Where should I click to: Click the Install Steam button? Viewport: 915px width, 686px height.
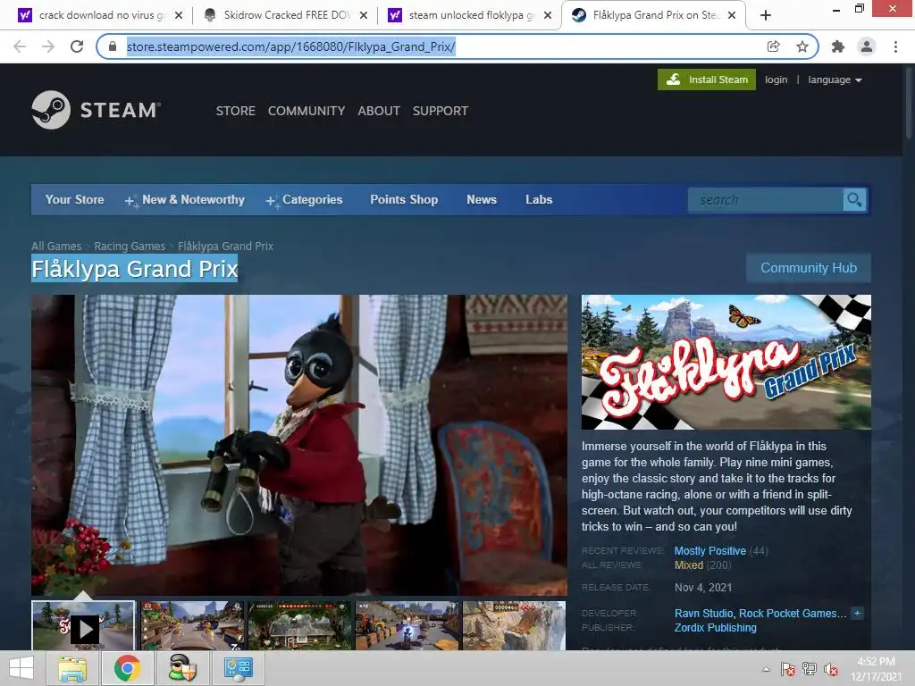(707, 79)
